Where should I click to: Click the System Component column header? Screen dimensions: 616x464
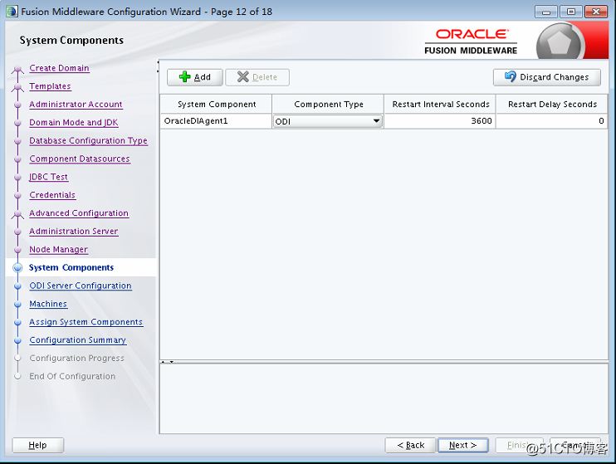coord(216,104)
